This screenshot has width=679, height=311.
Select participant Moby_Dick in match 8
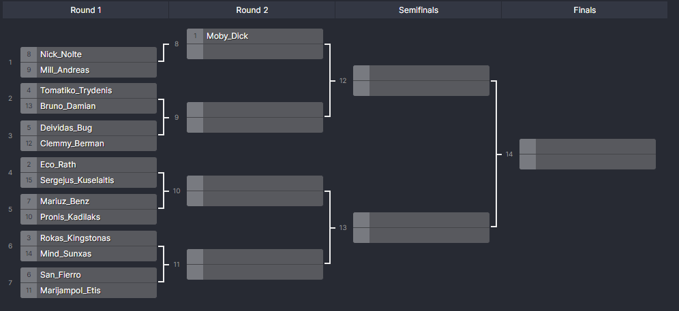(x=255, y=36)
